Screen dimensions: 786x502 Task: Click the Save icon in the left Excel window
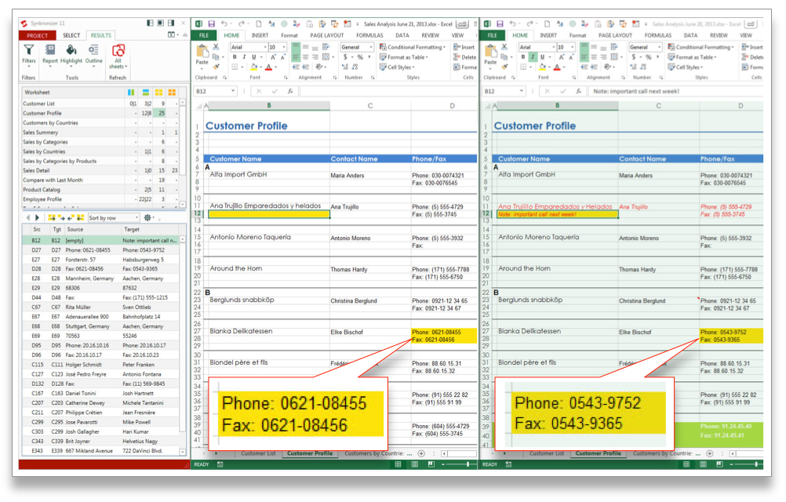click(212, 24)
